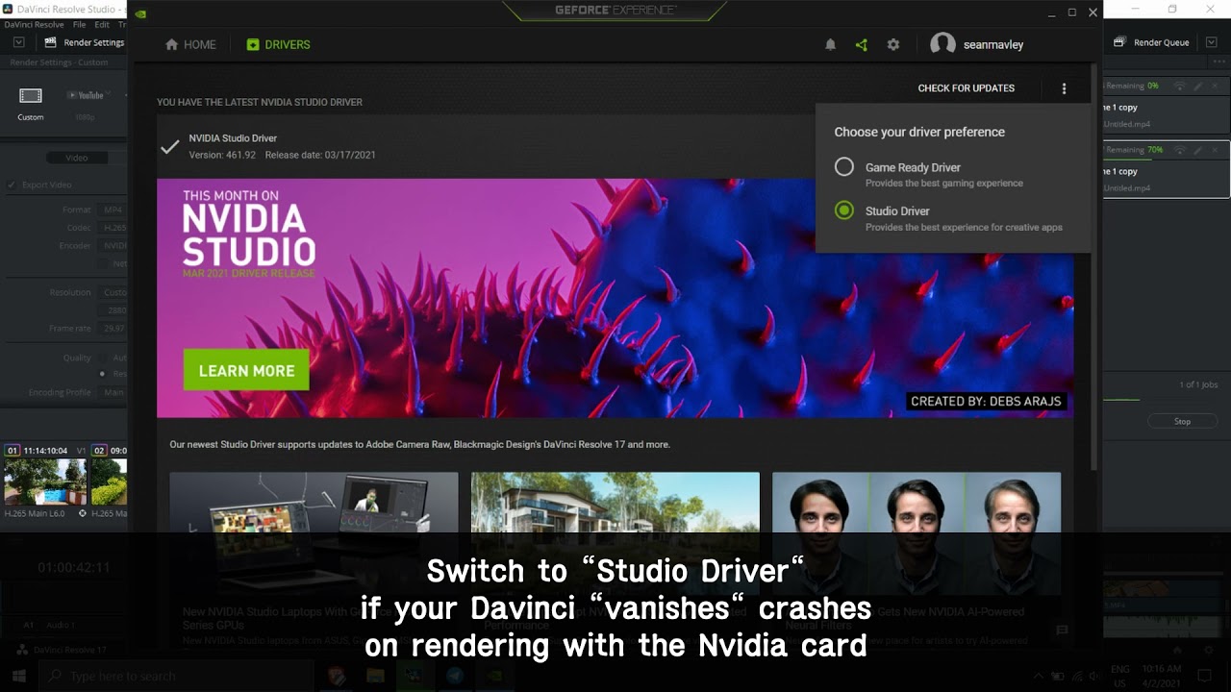Open the File menu in DaVinci Resolve
Viewport: 1231px width, 692px height.
tap(79, 24)
